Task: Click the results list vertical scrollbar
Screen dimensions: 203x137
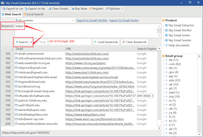Action: click(159, 87)
